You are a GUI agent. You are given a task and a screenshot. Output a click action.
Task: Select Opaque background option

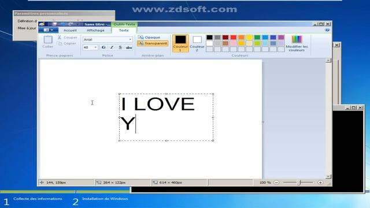[149, 37]
